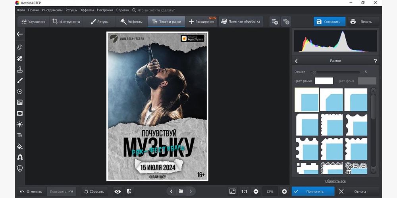397x198 pixels.
Task: Click the preset history sliders icon
Action: point(286,22)
